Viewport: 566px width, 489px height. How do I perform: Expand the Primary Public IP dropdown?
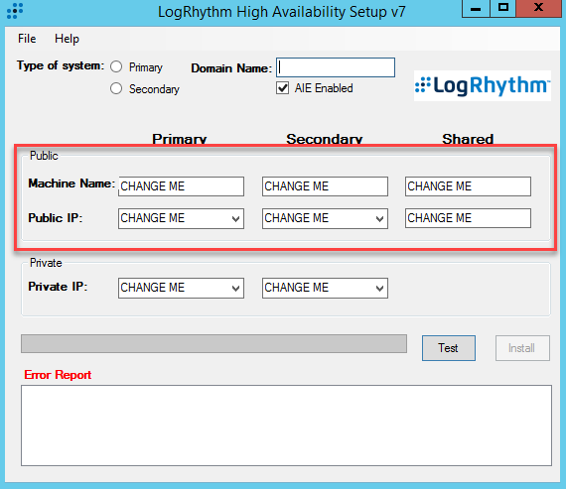point(235,218)
